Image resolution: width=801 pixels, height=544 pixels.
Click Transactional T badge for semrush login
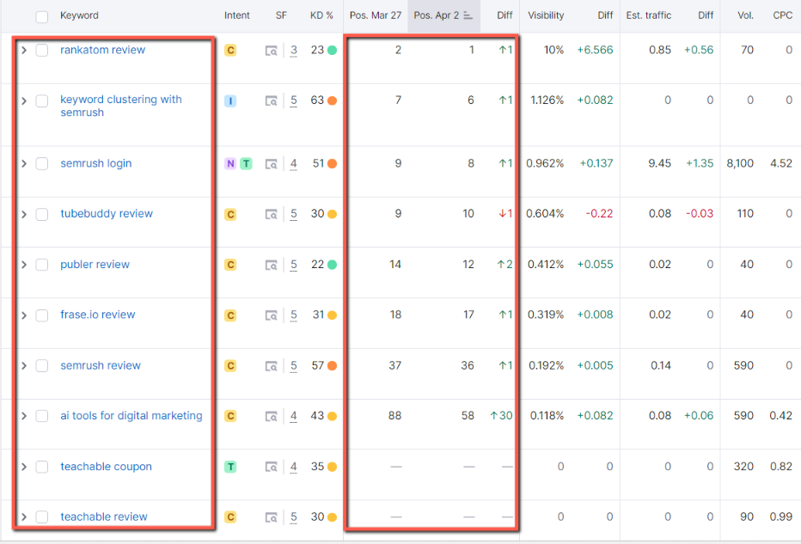coord(246,163)
